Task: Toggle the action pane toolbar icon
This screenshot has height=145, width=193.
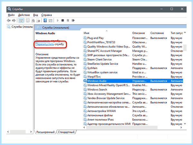Action: tap(51, 20)
